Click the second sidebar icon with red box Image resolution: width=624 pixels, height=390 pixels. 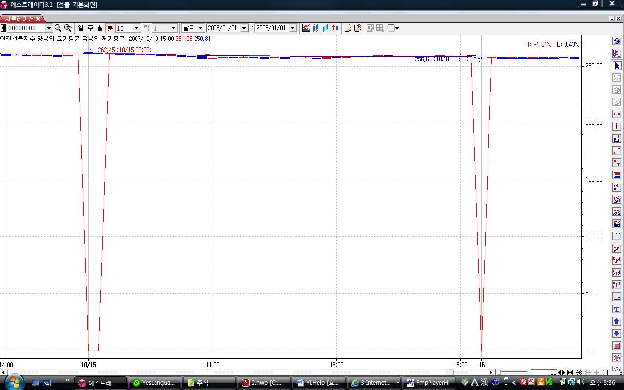pyautogui.click(x=617, y=54)
